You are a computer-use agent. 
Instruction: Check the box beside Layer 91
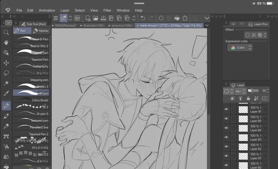pos(233,110)
